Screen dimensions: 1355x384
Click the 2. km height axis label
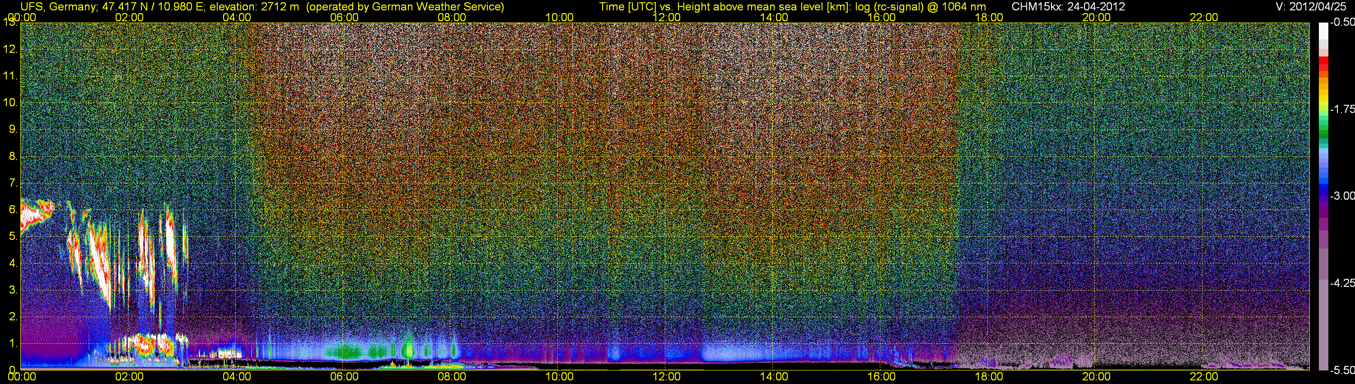[13, 317]
